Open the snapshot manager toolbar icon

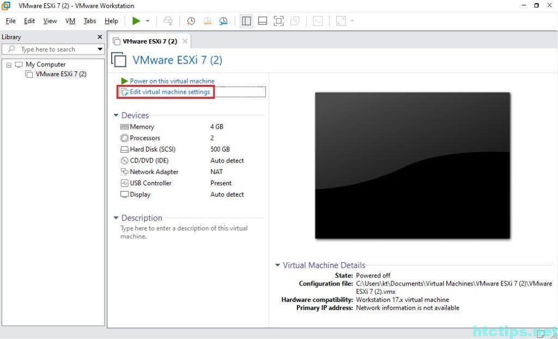(x=223, y=21)
